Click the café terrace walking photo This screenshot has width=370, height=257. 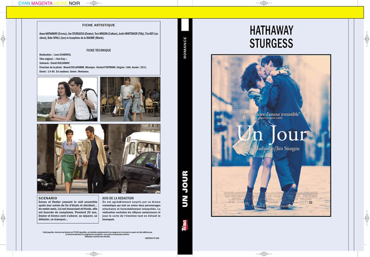pyautogui.click(x=130, y=99)
